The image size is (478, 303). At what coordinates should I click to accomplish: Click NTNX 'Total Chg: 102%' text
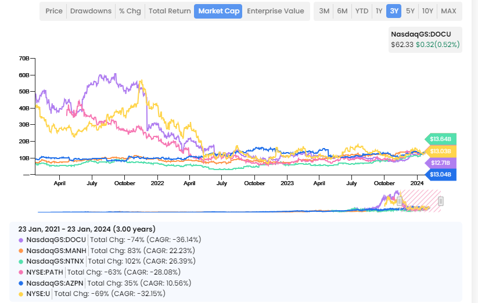click(114, 261)
